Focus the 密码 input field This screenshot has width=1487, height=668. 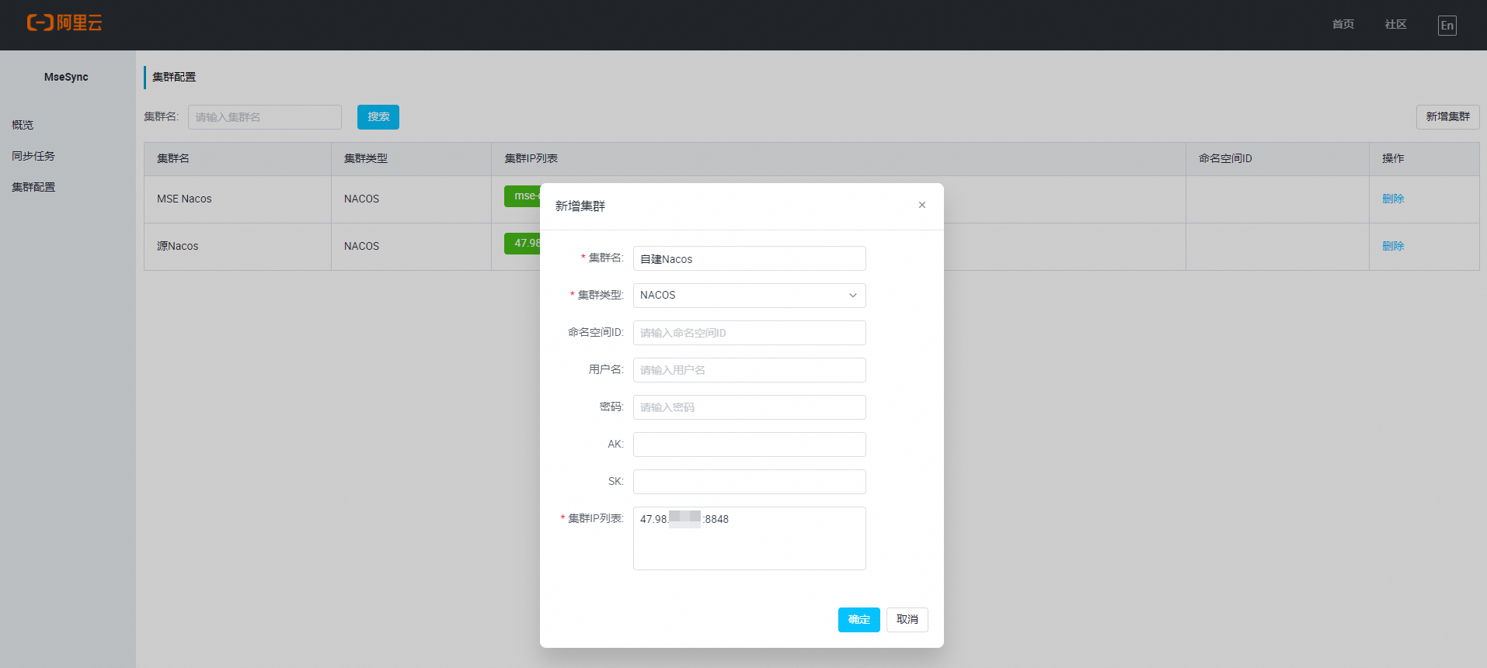tap(749, 407)
